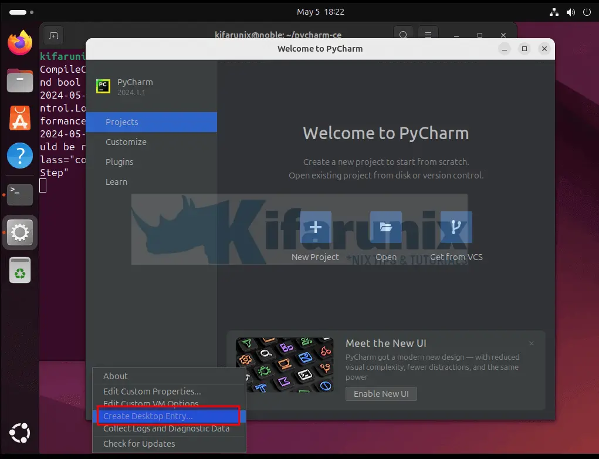Click the Open project folder icon
Image resolution: width=599 pixels, height=459 pixels.
coord(385,227)
